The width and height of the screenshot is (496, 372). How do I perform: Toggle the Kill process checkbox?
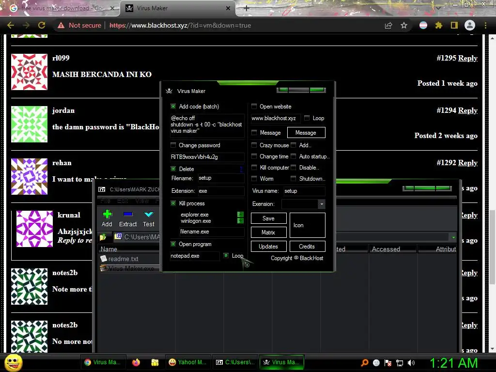(173, 203)
